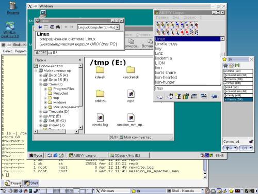Select 'shared (J:)' drive in folder tree
The image size is (258, 194).
click(56, 125)
